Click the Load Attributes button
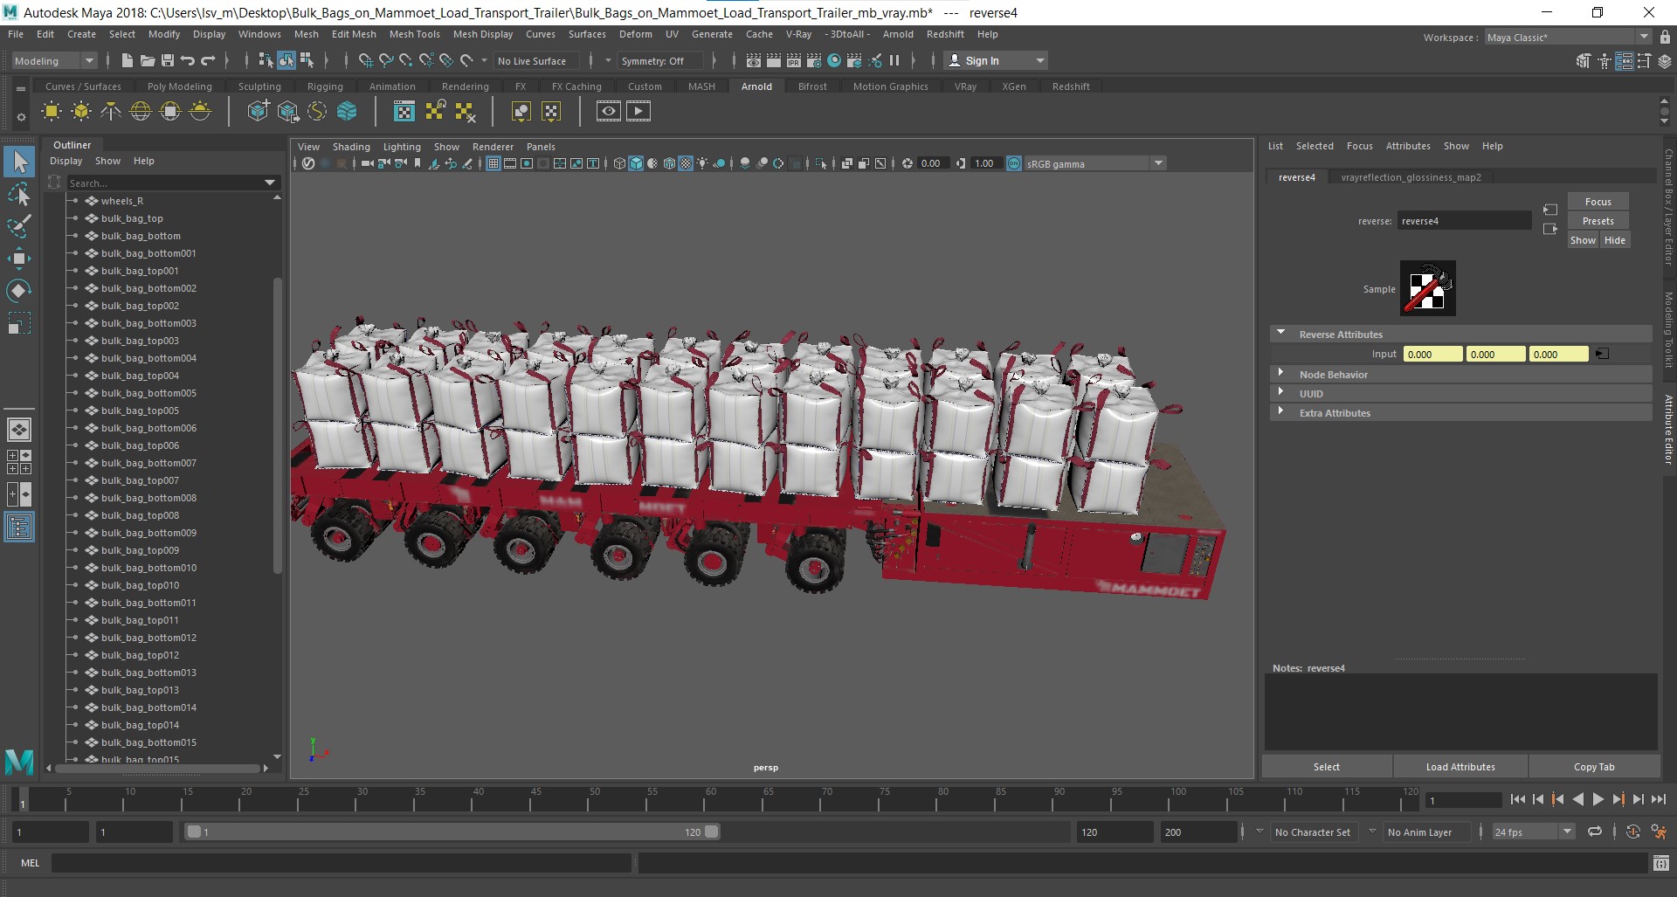 [1460, 767]
